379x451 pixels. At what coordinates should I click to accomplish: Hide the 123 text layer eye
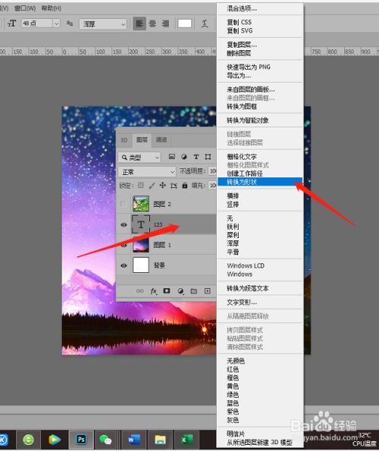(124, 224)
